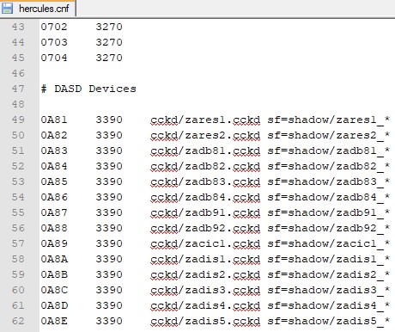Click line number 62 in the margin
395x332 pixels.
coord(18,321)
